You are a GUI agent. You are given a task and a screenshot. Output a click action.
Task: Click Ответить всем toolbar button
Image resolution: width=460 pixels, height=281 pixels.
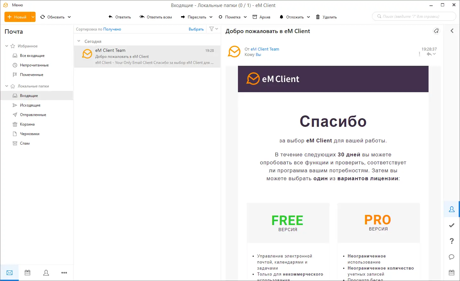click(x=156, y=17)
